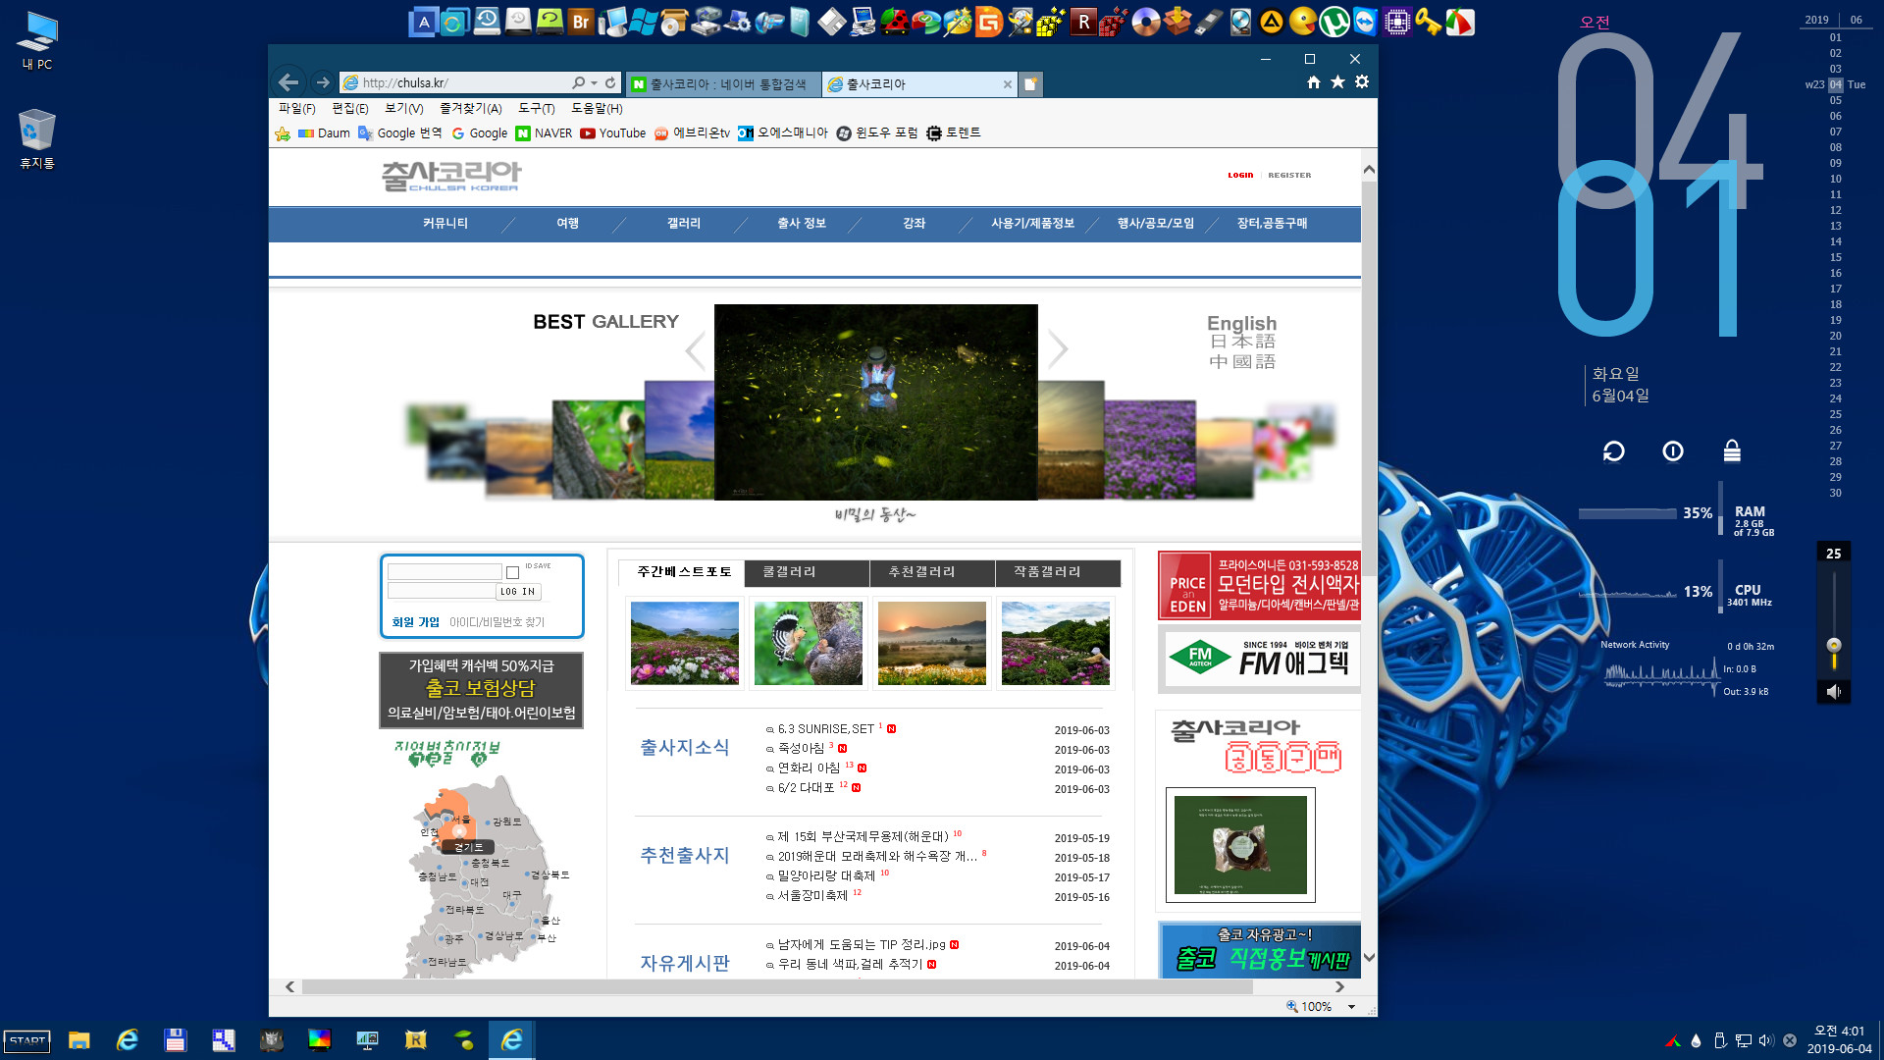This screenshot has height=1060, width=1884.
Task: Open the orange G dock icon
Action: click(989, 22)
